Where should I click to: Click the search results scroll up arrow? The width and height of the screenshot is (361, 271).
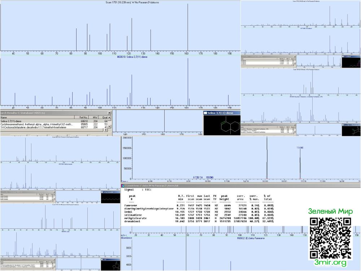tap(109, 117)
